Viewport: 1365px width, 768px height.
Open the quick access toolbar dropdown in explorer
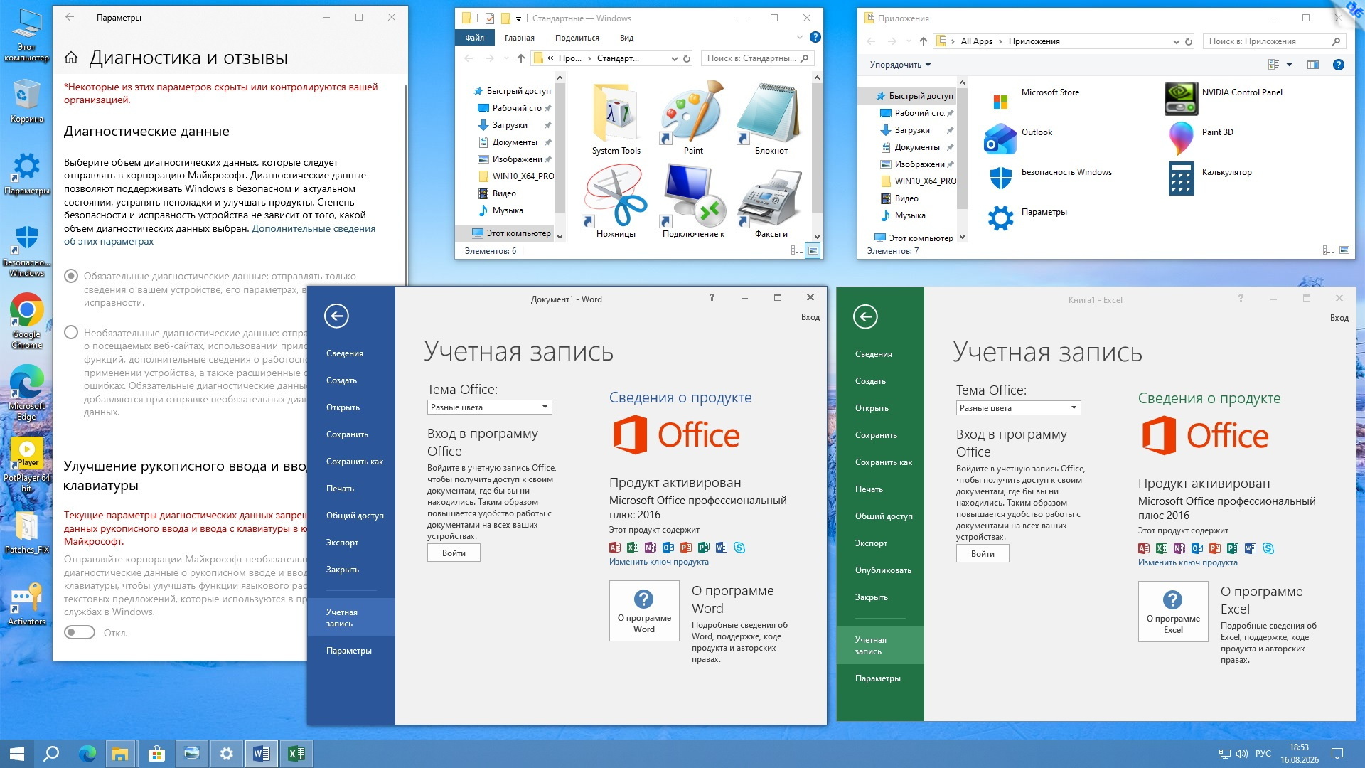(x=518, y=19)
